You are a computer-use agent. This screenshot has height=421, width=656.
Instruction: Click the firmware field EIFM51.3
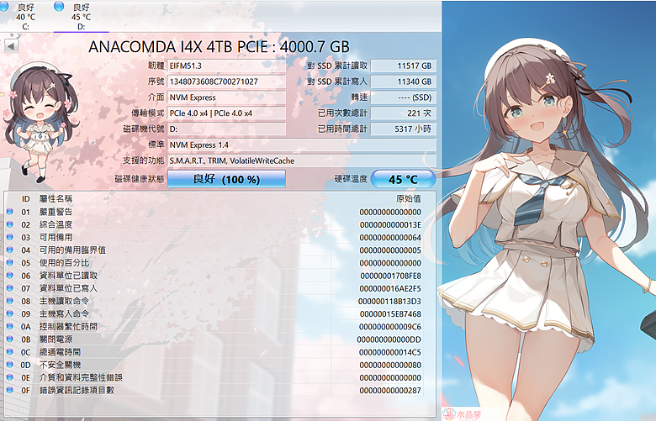pyautogui.click(x=226, y=66)
